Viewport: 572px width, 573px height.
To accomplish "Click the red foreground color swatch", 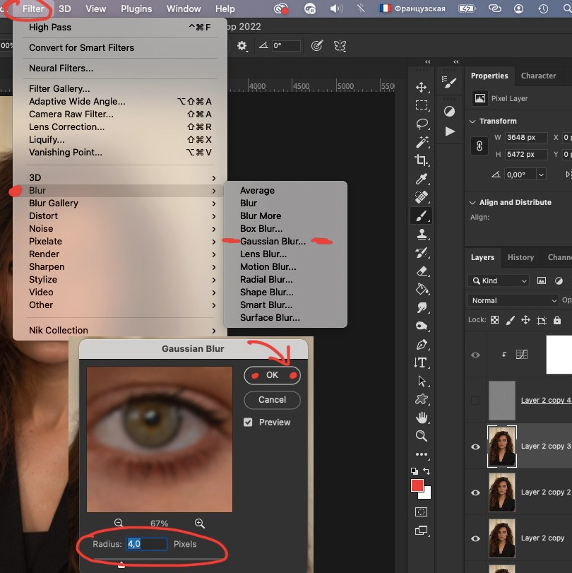I will pyautogui.click(x=418, y=485).
